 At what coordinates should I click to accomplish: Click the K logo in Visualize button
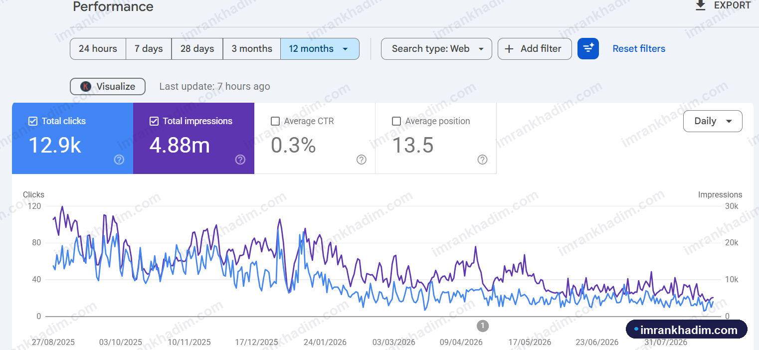coord(85,86)
